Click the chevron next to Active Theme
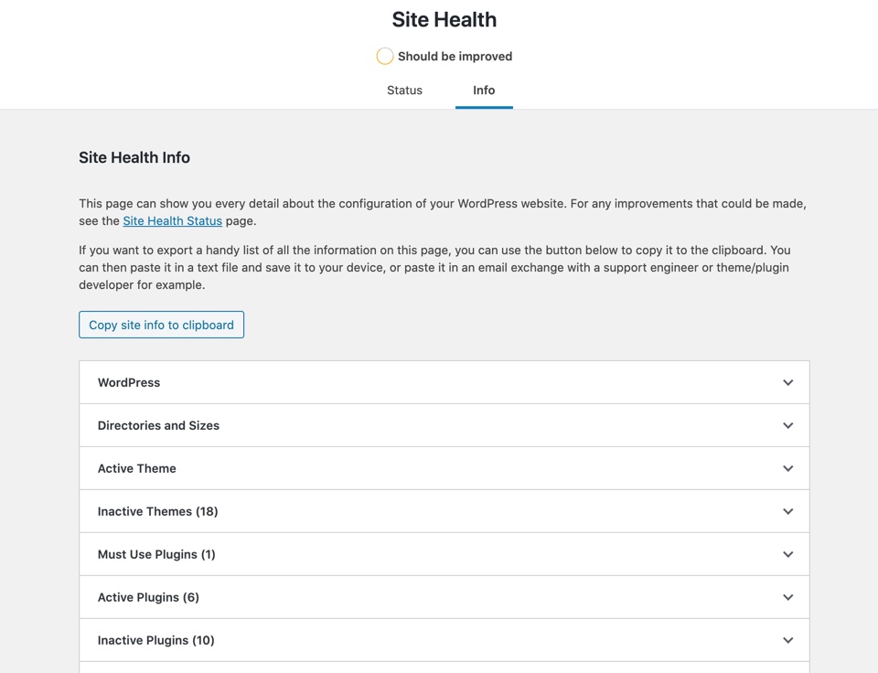 (787, 468)
